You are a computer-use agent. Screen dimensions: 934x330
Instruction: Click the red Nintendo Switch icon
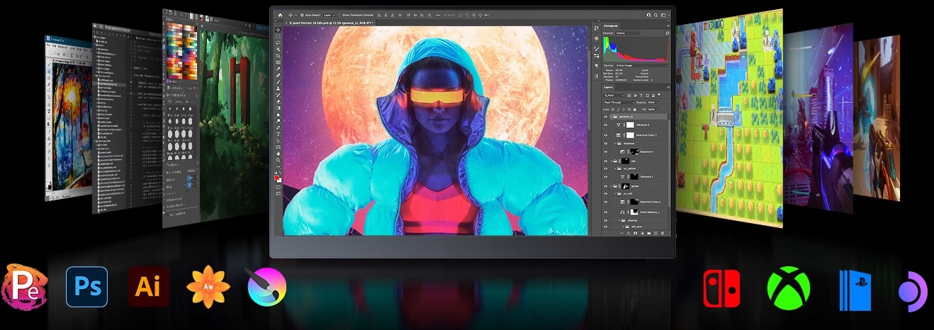(721, 288)
